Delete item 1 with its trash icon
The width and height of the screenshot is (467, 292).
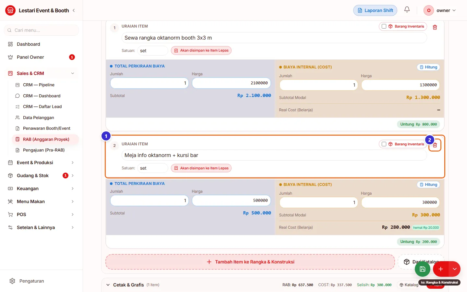click(435, 27)
